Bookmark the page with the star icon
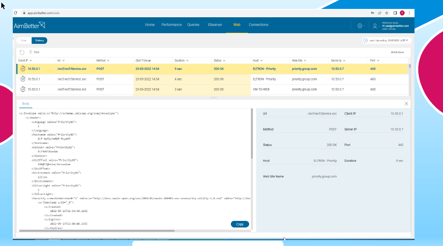This screenshot has width=443, height=246. pos(386,13)
